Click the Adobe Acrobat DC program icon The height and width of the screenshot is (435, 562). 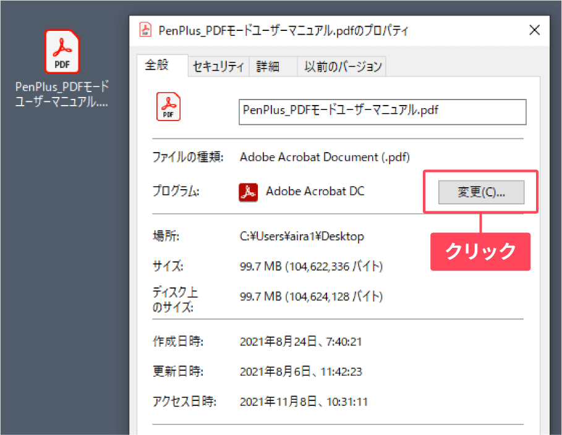coord(248,192)
